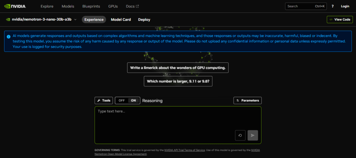The height and width of the screenshot is (158, 356).
Task: Click the Search box
Action: (x=306, y=6)
